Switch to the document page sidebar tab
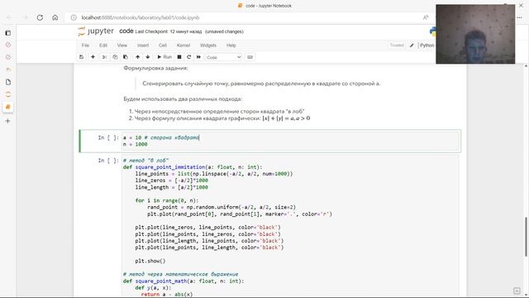The height and width of the screenshot is (298, 529). (x=8, y=82)
